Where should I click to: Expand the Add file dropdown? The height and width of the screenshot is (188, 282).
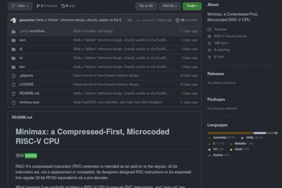[x=170, y=6]
